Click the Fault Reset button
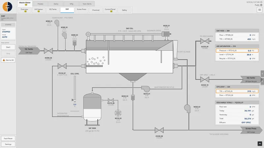The width and height of the screenshot is (264, 148). [x=8, y=138]
